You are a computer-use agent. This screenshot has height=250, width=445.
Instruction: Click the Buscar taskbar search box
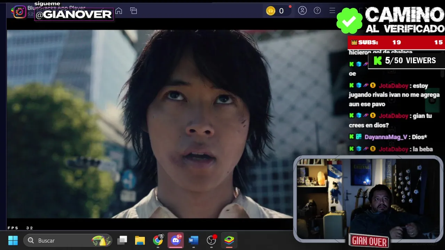[68, 240]
